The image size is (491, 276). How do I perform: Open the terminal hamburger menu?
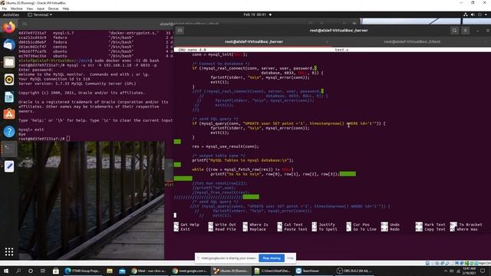pyautogui.click(x=466, y=31)
